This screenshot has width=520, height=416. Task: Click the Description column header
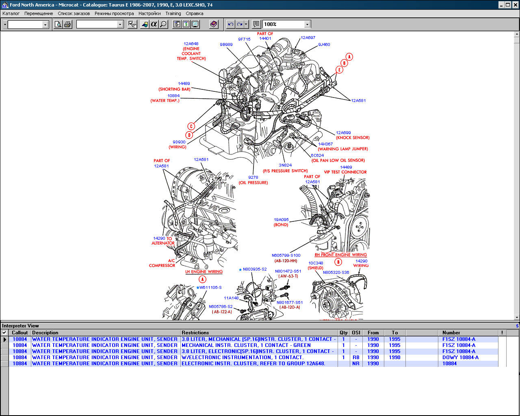[x=106, y=333]
